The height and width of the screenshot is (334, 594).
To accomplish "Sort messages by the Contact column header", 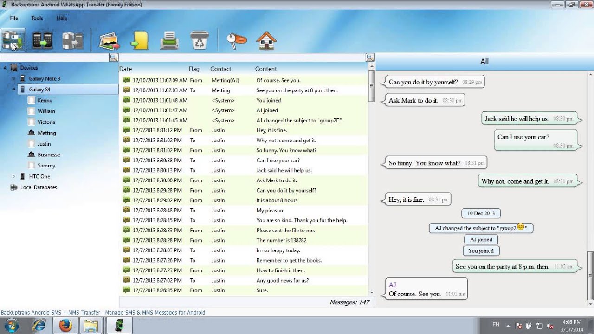I will pyautogui.click(x=220, y=69).
